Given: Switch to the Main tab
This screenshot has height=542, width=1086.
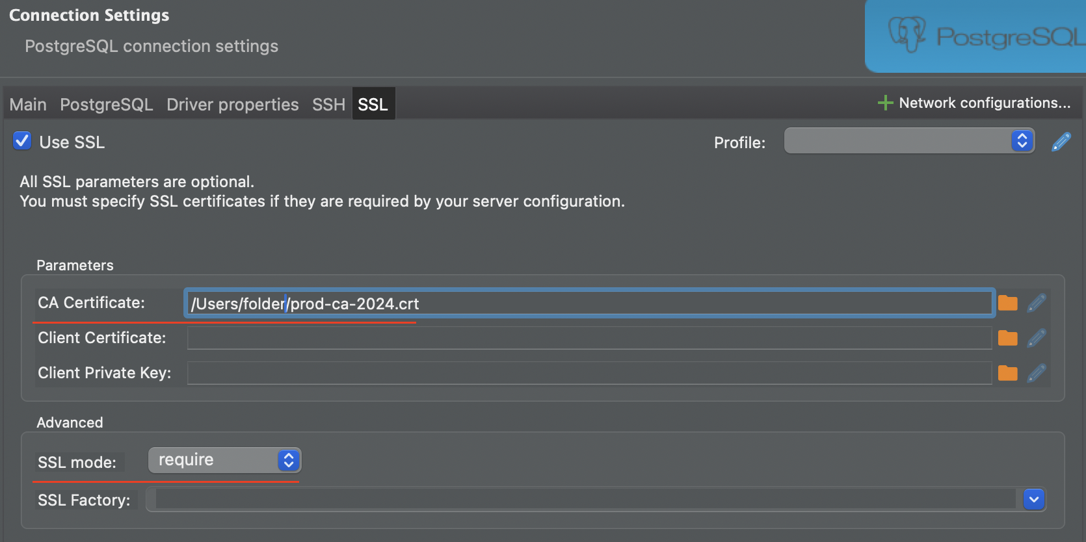Looking at the screenshot, I should click(28, 105).
